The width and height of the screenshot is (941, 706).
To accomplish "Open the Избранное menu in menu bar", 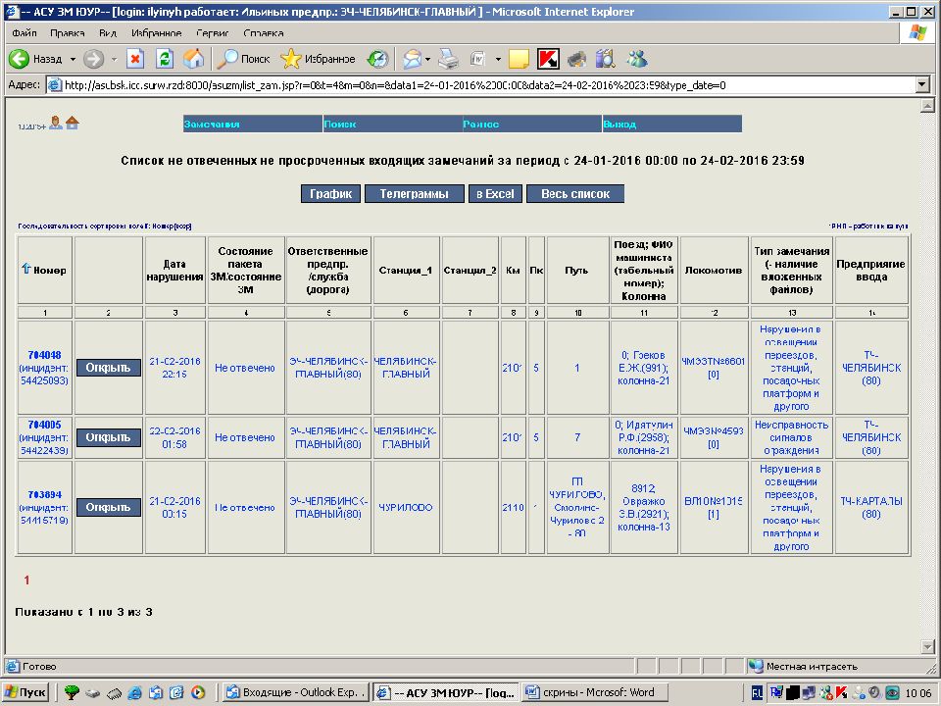I will (157, 33).
